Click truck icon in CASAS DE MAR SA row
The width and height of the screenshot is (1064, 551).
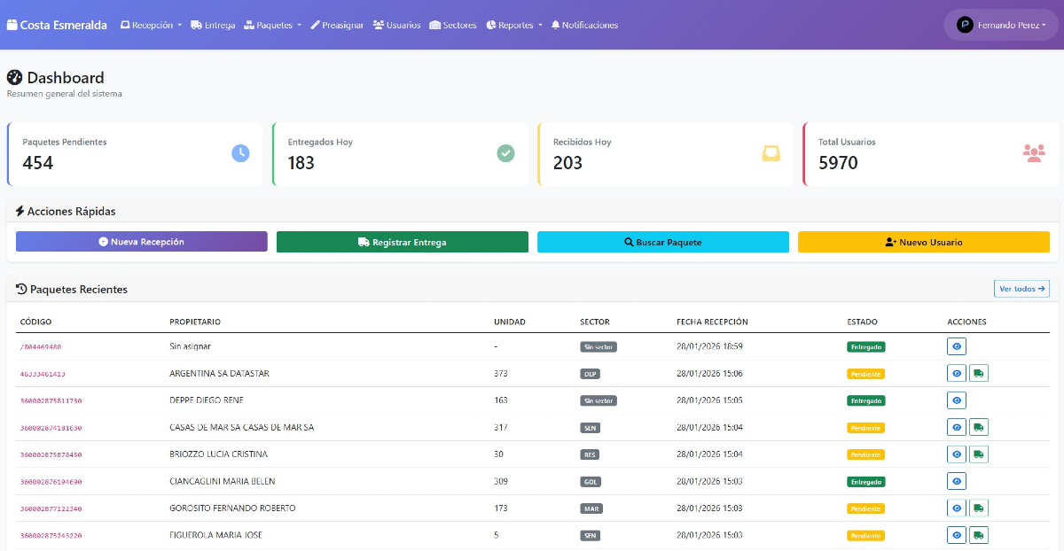979,427
